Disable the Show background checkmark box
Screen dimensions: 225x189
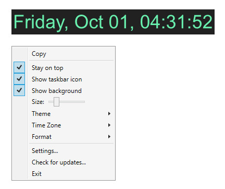click(19, 90)
